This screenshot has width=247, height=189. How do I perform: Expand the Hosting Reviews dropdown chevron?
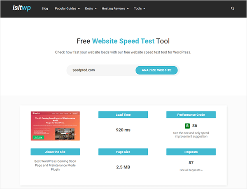click(x=128, y=9)
